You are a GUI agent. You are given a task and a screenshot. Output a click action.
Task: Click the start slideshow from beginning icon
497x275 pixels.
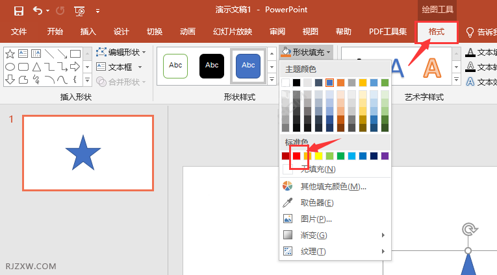point(79,10)
